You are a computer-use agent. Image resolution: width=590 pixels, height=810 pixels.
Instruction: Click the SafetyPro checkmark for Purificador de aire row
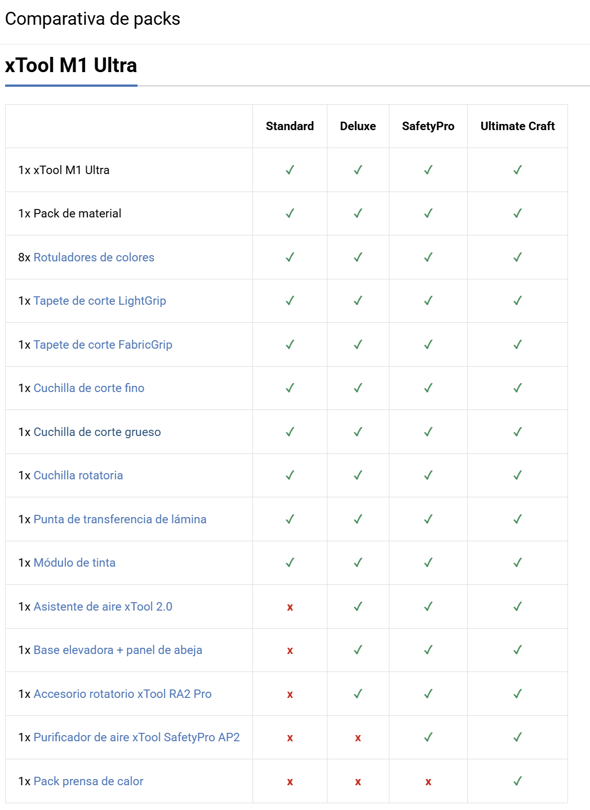[428, 737]
